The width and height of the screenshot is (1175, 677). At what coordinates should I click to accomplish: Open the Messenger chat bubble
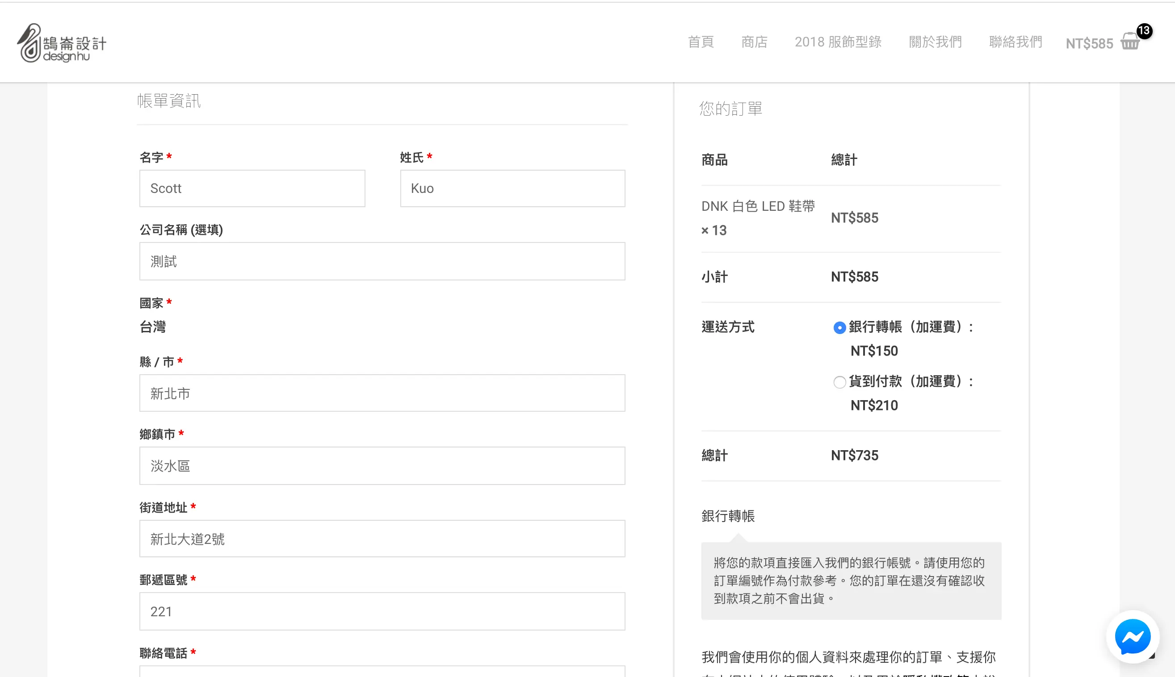(1133, 636)
